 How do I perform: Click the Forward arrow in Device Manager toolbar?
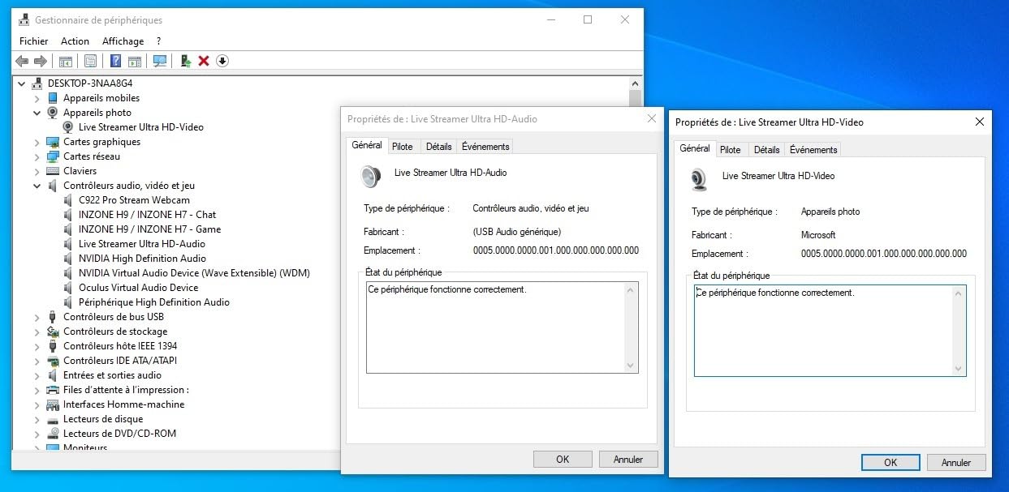40,61
